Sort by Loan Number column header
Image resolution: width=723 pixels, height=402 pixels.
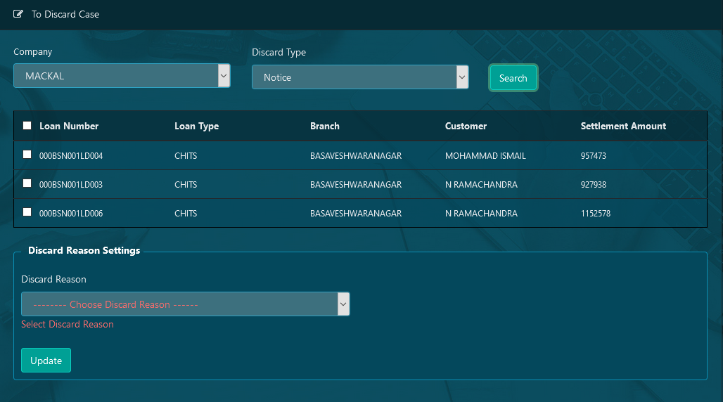pos(69,126)
